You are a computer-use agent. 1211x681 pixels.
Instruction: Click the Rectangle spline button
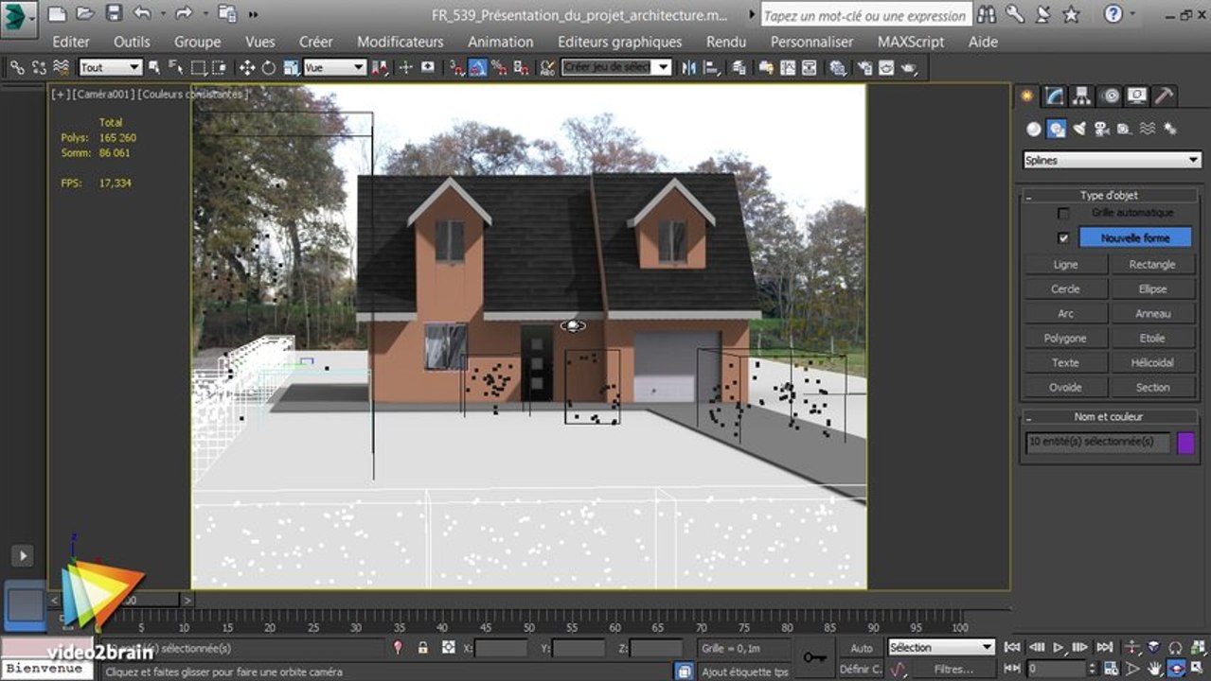click(1152, 265)
